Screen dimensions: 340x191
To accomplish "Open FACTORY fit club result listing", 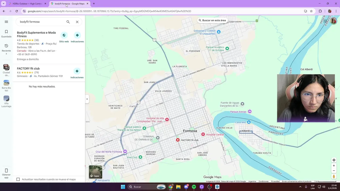I will tap(28, 68).
